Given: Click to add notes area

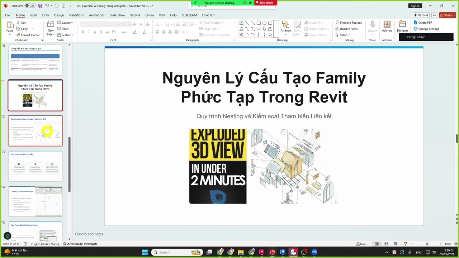Looking at the screenshot, I should coord(89,234).
